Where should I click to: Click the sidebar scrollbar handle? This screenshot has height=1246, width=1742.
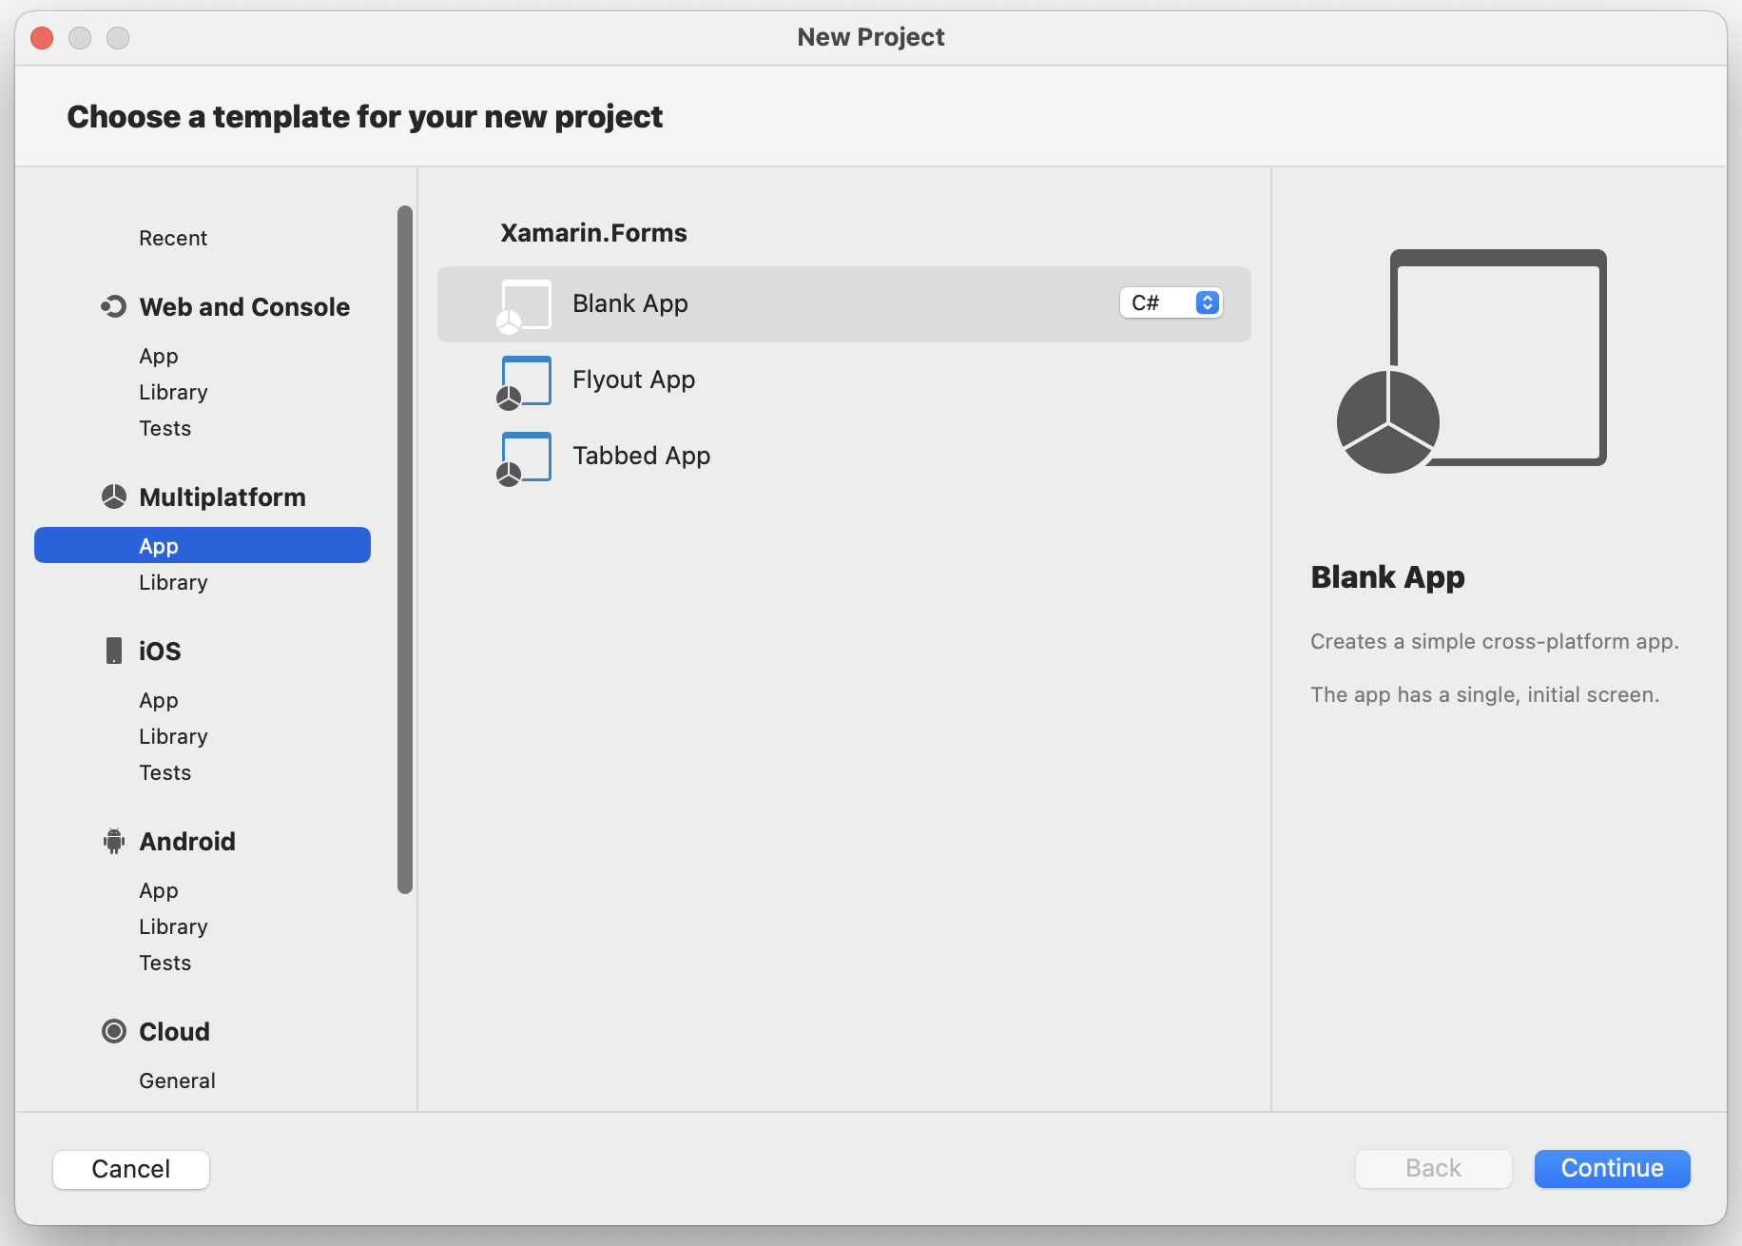[x=403, y=547]
